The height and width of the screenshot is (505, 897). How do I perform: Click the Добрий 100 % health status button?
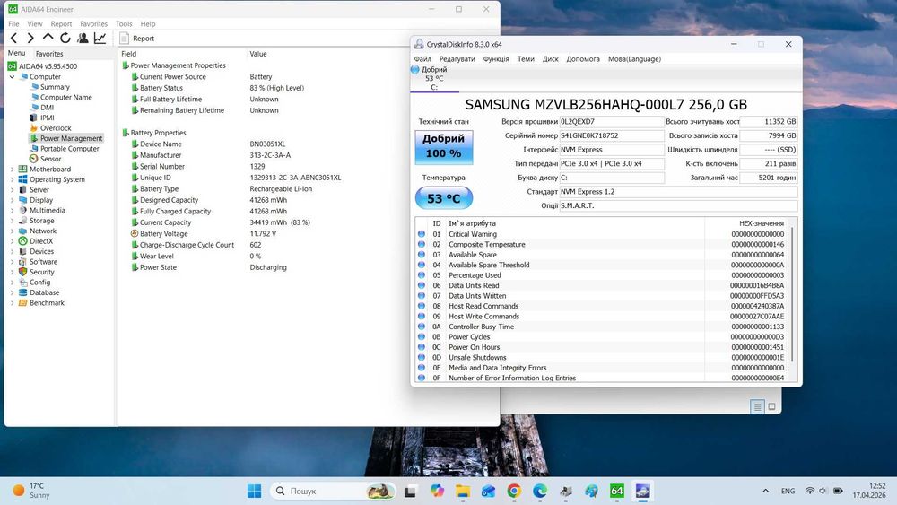444,147
